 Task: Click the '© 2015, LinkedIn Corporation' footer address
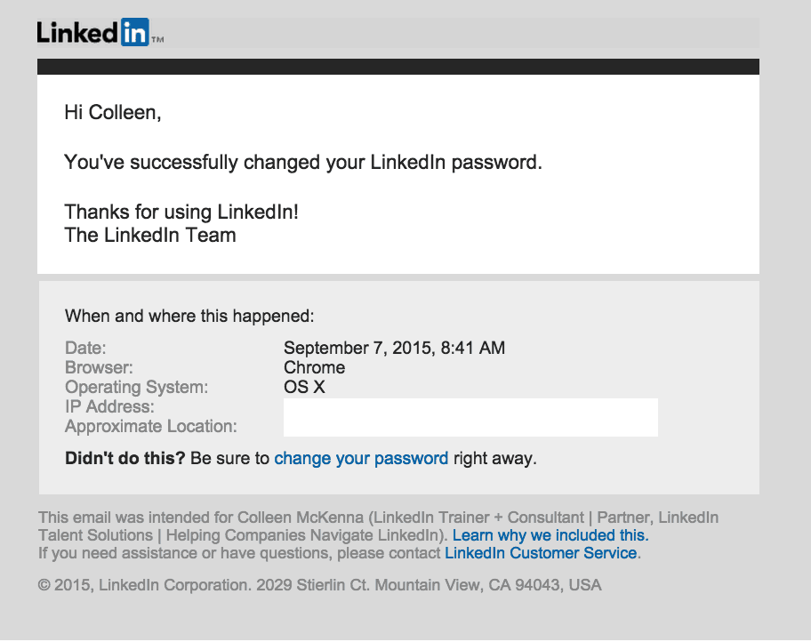tap(319, 585)
